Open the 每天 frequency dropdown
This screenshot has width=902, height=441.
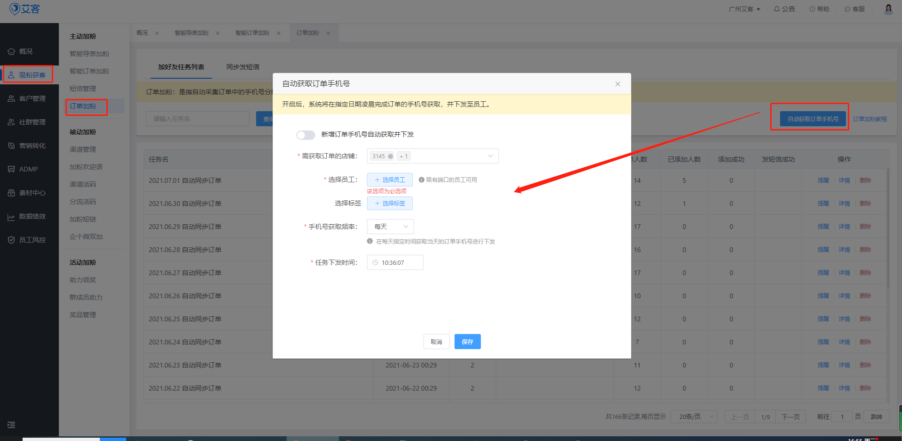(x=390, y=227)
